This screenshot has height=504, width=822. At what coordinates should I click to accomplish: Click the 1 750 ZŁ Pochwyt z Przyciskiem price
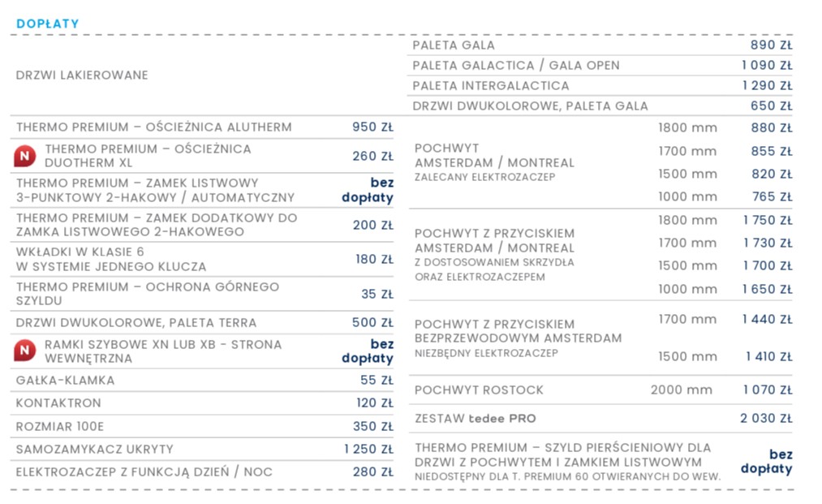pyautogui.click(x=767, y=221)
